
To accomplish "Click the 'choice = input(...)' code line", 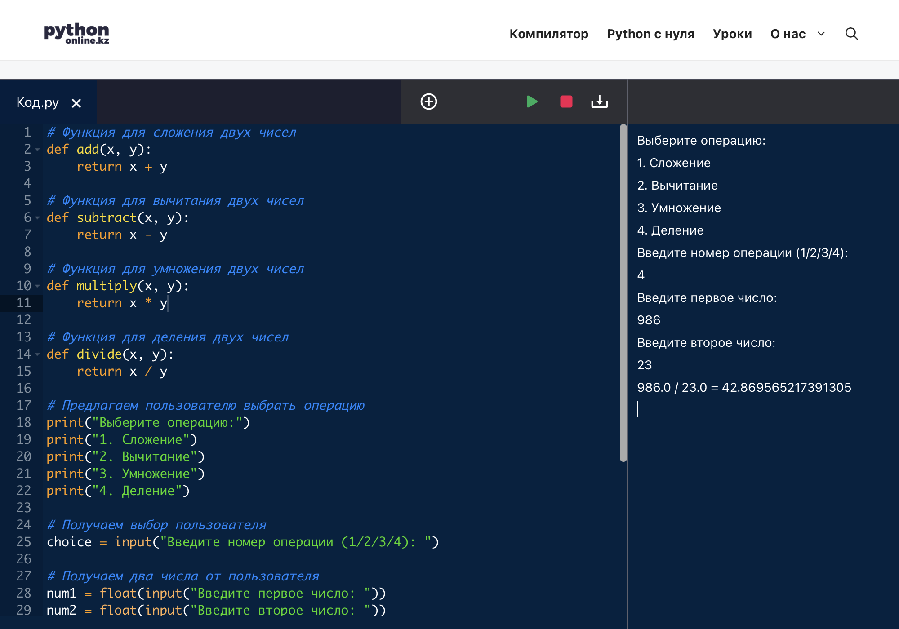I will tap(243, 542).
